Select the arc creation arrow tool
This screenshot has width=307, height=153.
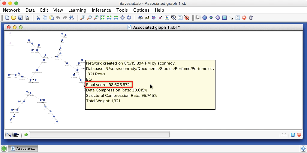[231, 18]
